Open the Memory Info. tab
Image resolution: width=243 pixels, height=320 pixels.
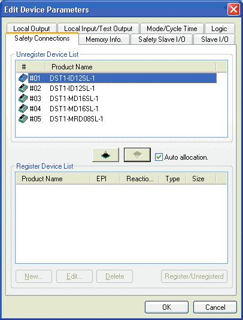coord(104,39)
